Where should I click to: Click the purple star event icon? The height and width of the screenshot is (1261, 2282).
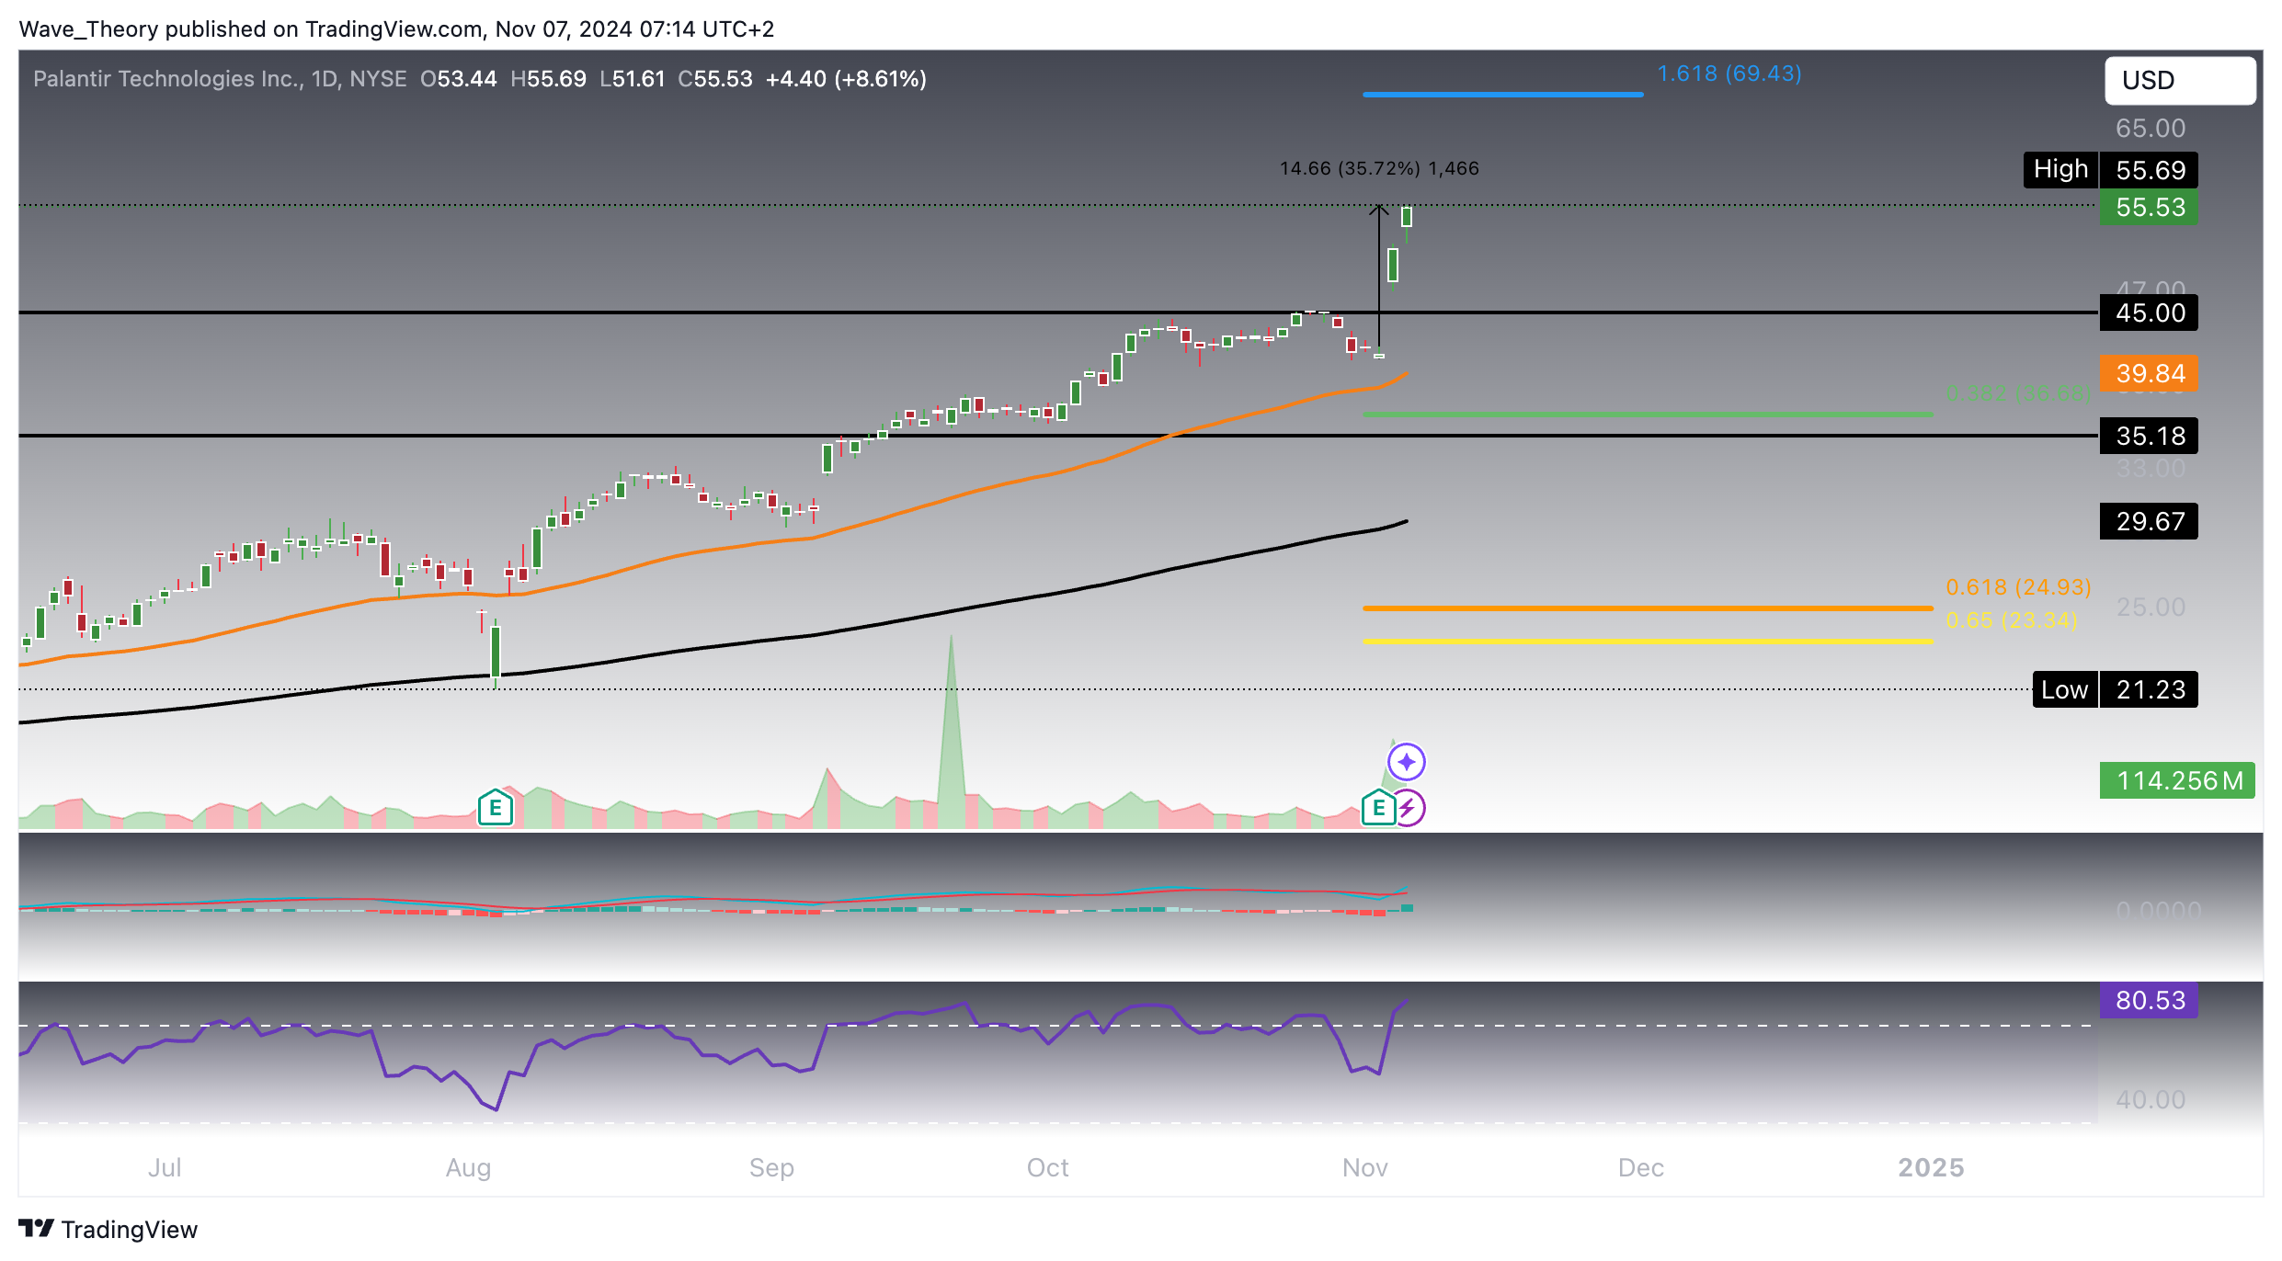tap(1406, 761)
